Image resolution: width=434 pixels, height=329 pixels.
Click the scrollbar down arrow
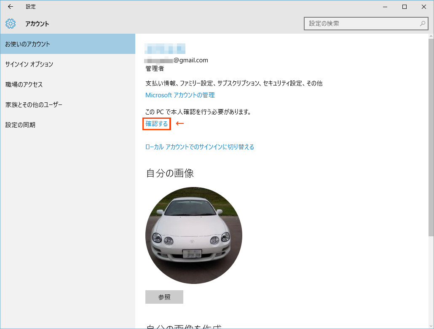tap(431, 326)
